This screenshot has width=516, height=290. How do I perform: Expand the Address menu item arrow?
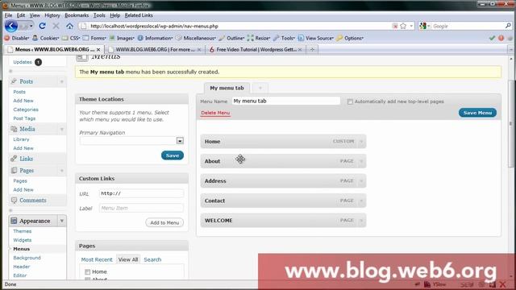click(361, 180)
